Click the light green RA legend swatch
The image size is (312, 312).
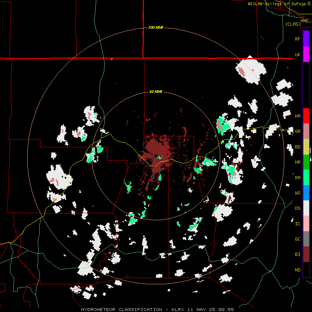(x=306, y=177)
